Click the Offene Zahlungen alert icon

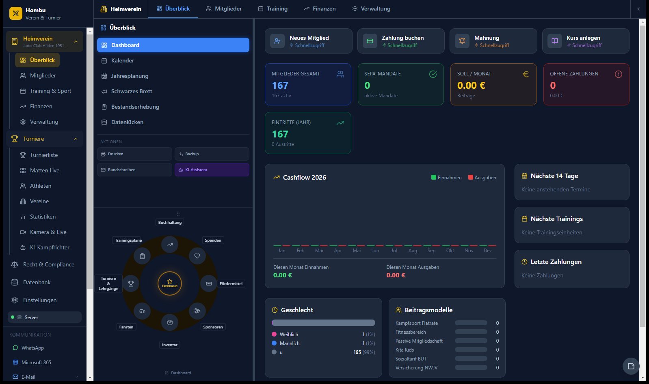point(618,74)
